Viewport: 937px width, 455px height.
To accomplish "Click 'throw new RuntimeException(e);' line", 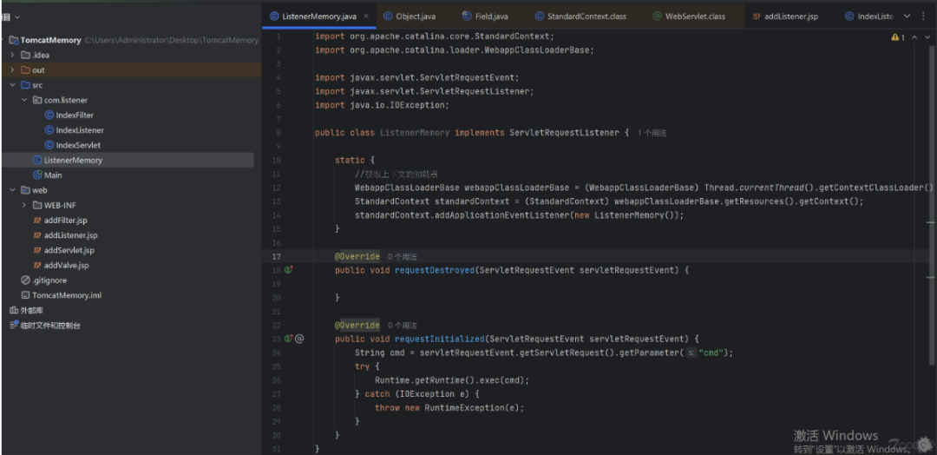I will coord(449,408).
